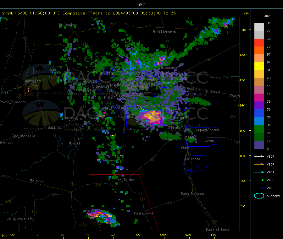Viewport: 283px width, 239px height.
Task: Pick the blue 35-36 dBZ swatch
Action: (x=259, y=113)
